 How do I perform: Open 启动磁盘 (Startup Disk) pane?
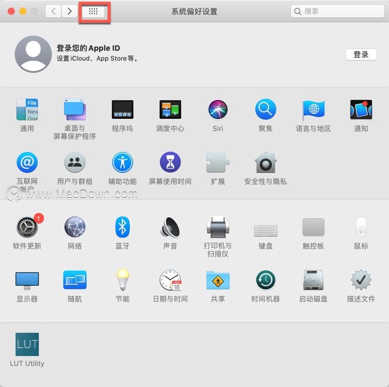[313, 280]
